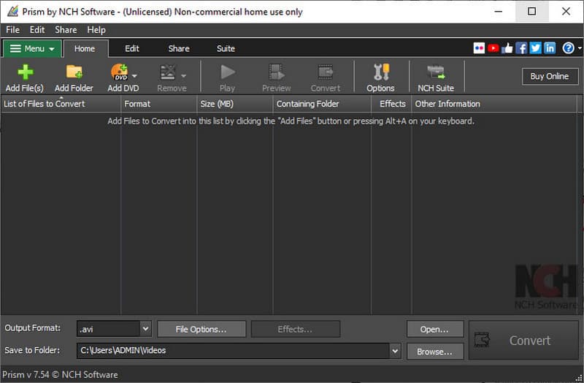
Task: Expand the green Menu dropdown
Action: (32, 49)
